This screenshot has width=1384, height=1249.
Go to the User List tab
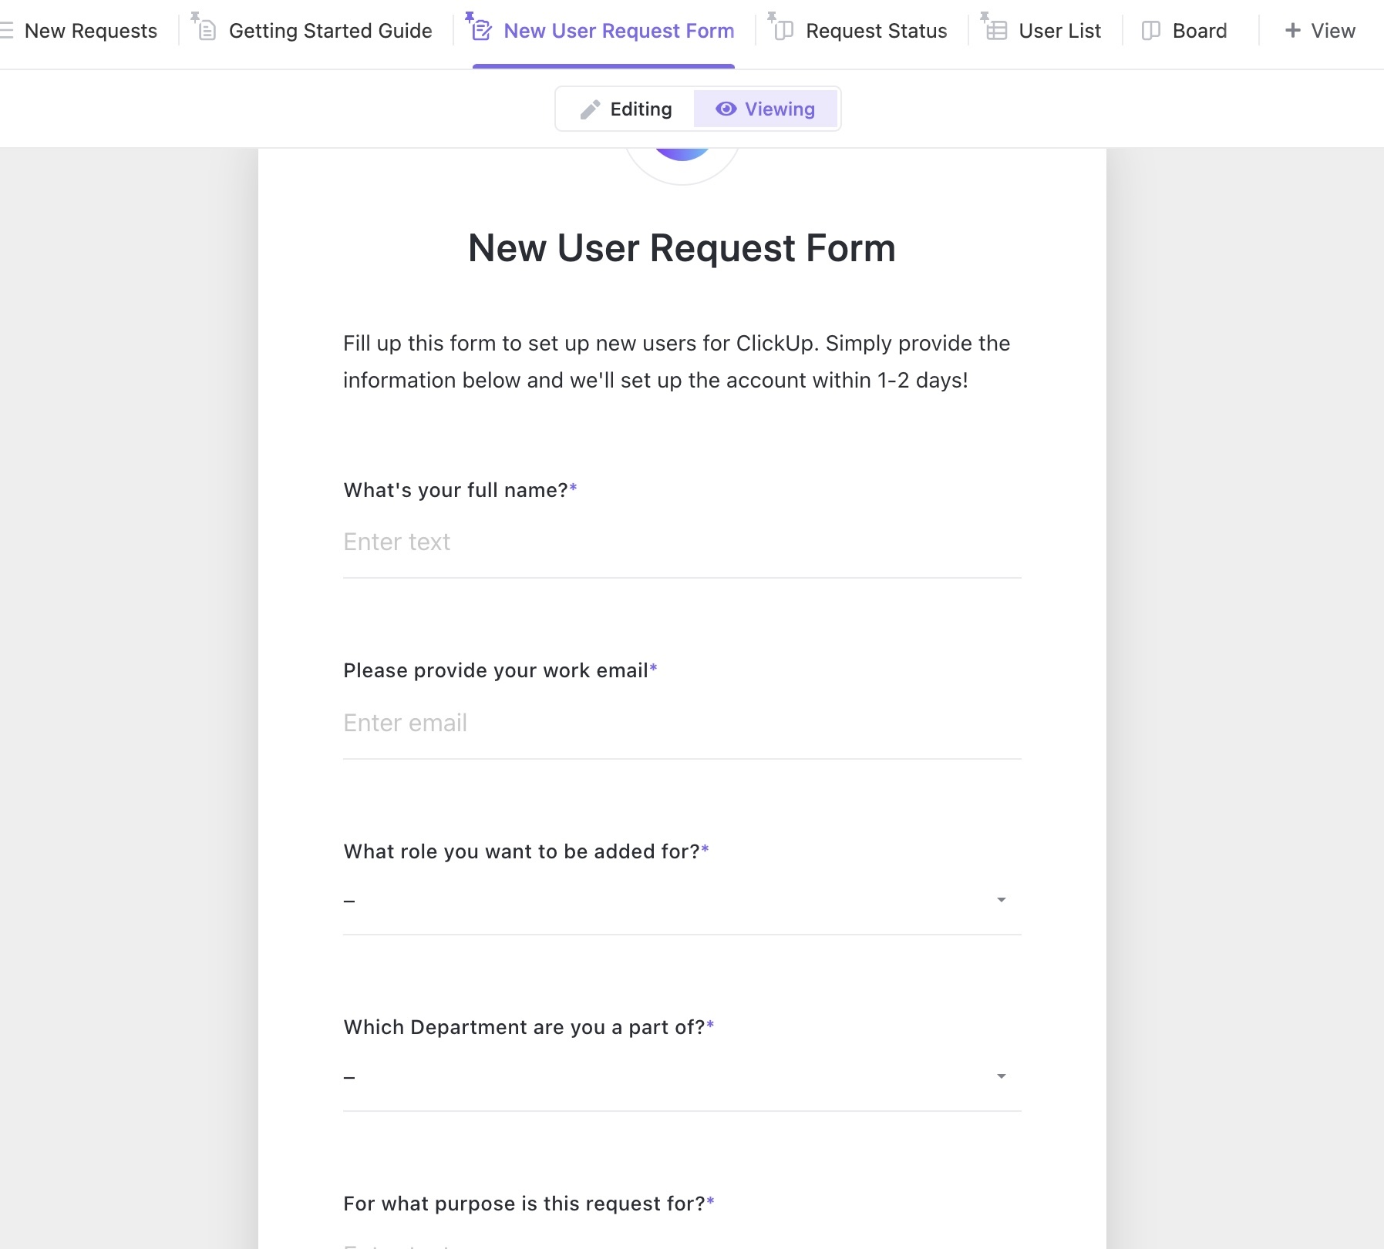1059,31
